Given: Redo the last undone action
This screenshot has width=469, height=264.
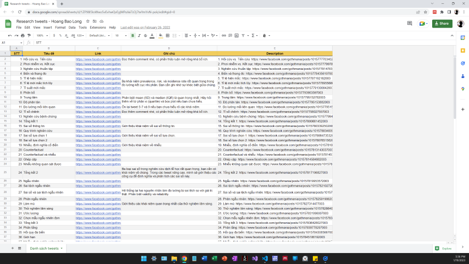Looking at the screenshot, I should pos(16,36).
